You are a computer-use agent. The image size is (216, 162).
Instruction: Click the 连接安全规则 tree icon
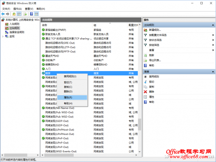pos(7,32)
